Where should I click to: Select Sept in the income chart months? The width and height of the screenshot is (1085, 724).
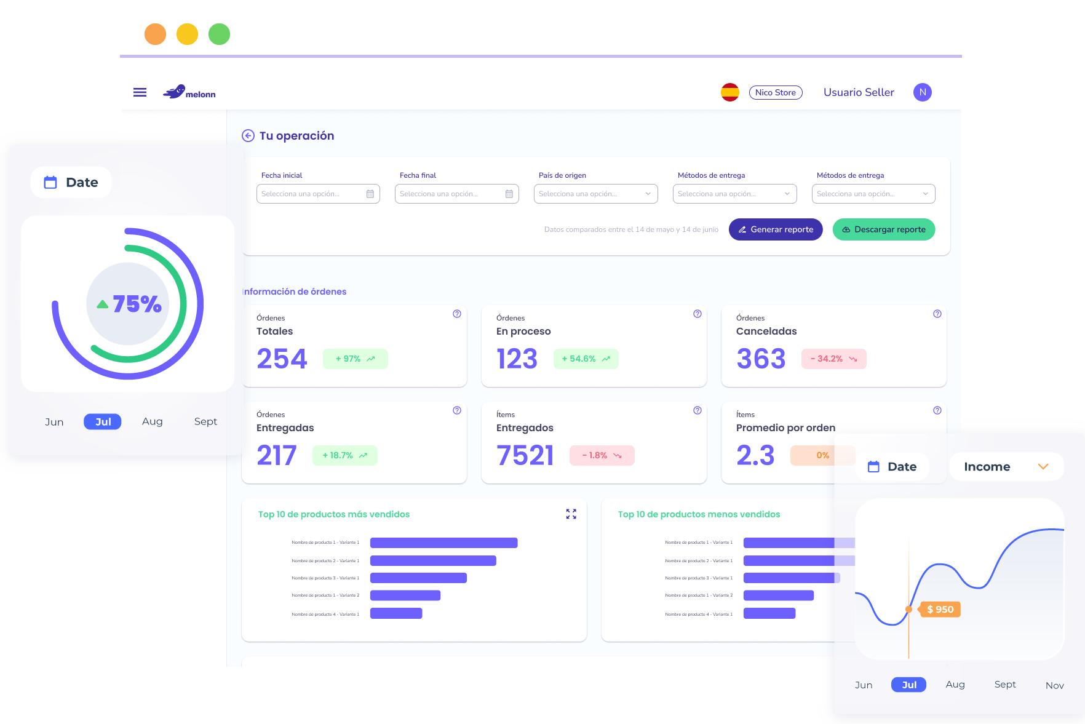(x=1004, y=685)
